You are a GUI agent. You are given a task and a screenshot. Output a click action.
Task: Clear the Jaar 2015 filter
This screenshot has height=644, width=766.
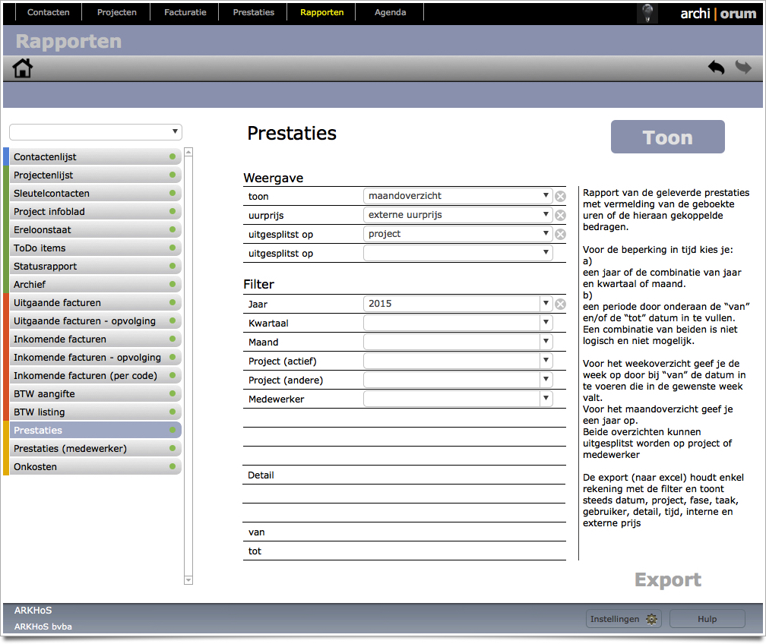tap(560, 305)
